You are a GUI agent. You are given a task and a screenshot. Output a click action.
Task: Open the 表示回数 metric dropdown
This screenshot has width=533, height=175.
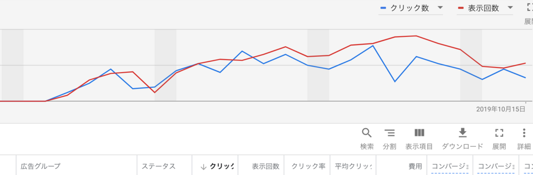pyautogui.click(x=510, y=8)
